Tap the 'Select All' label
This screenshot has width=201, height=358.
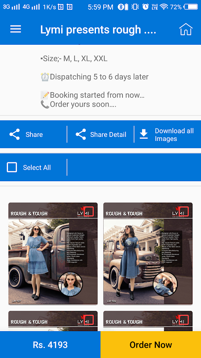37,167
